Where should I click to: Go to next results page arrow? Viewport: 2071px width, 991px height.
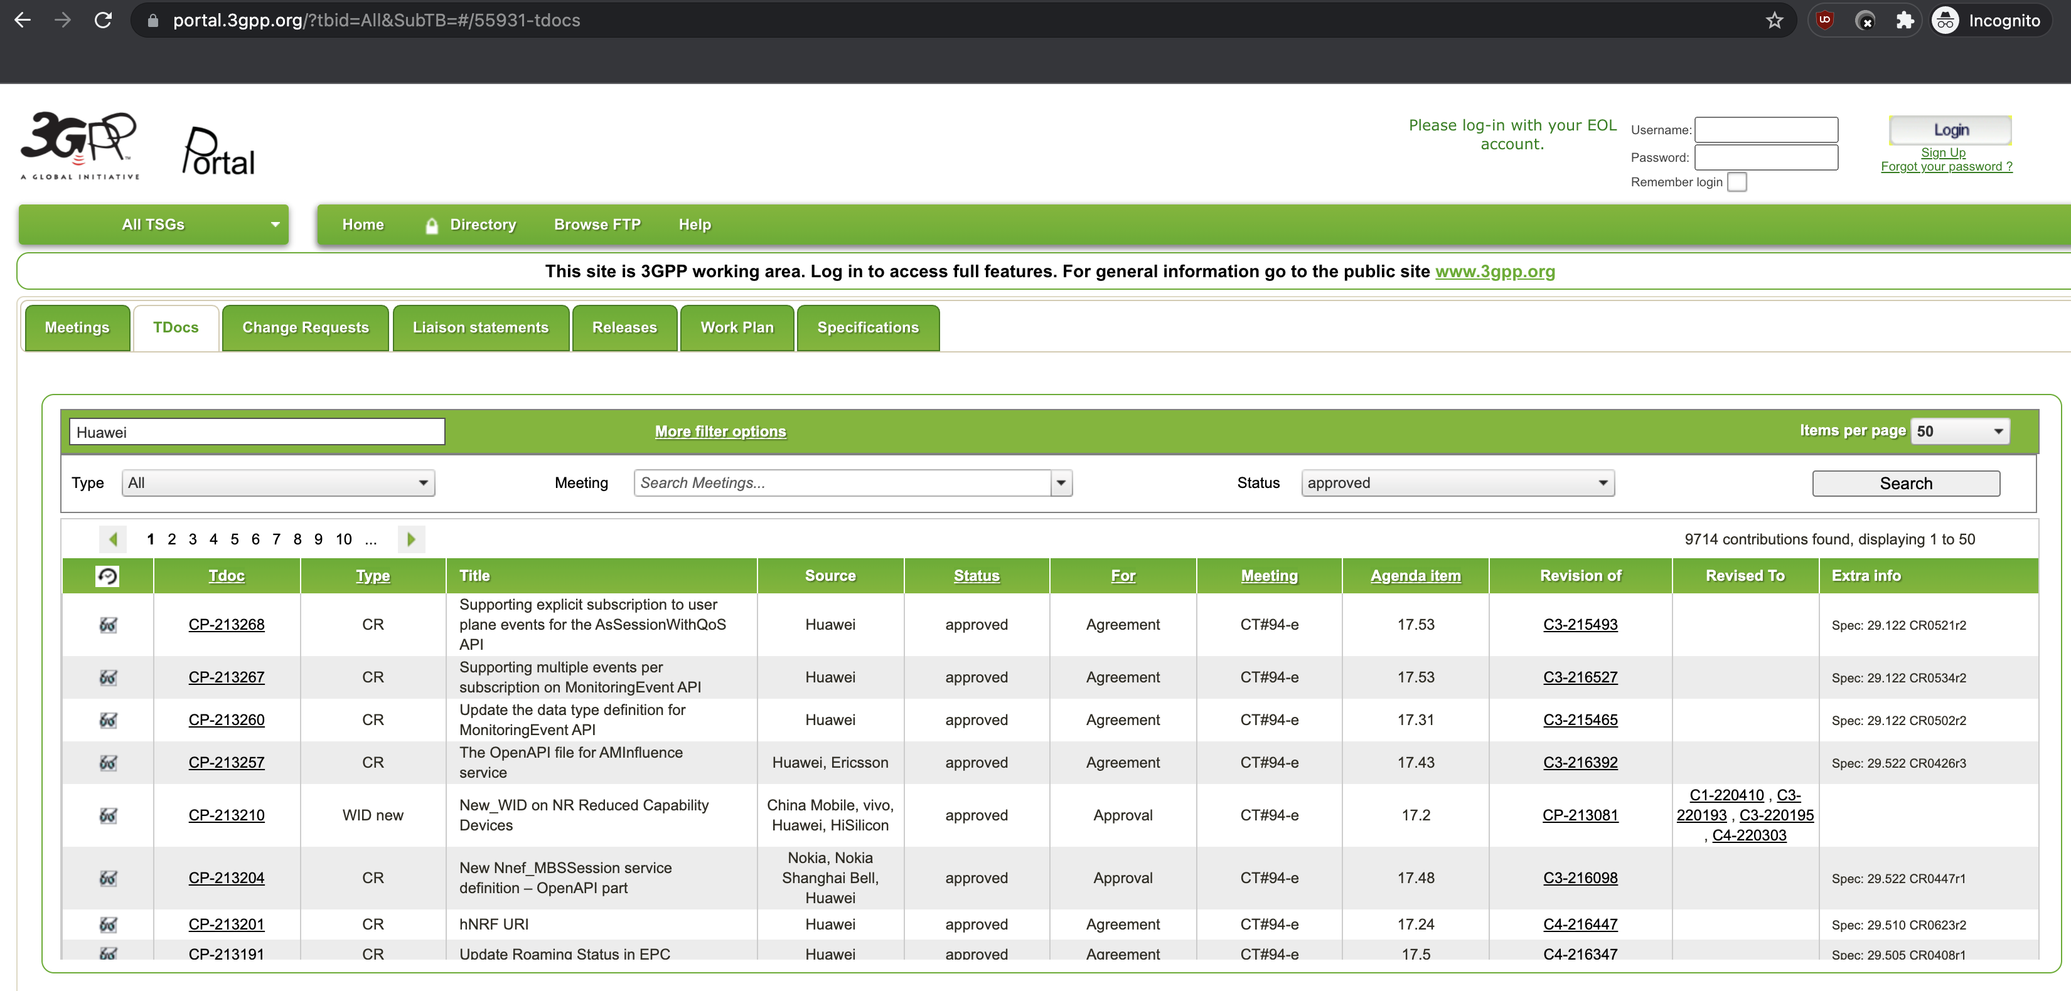pos(411,539)
